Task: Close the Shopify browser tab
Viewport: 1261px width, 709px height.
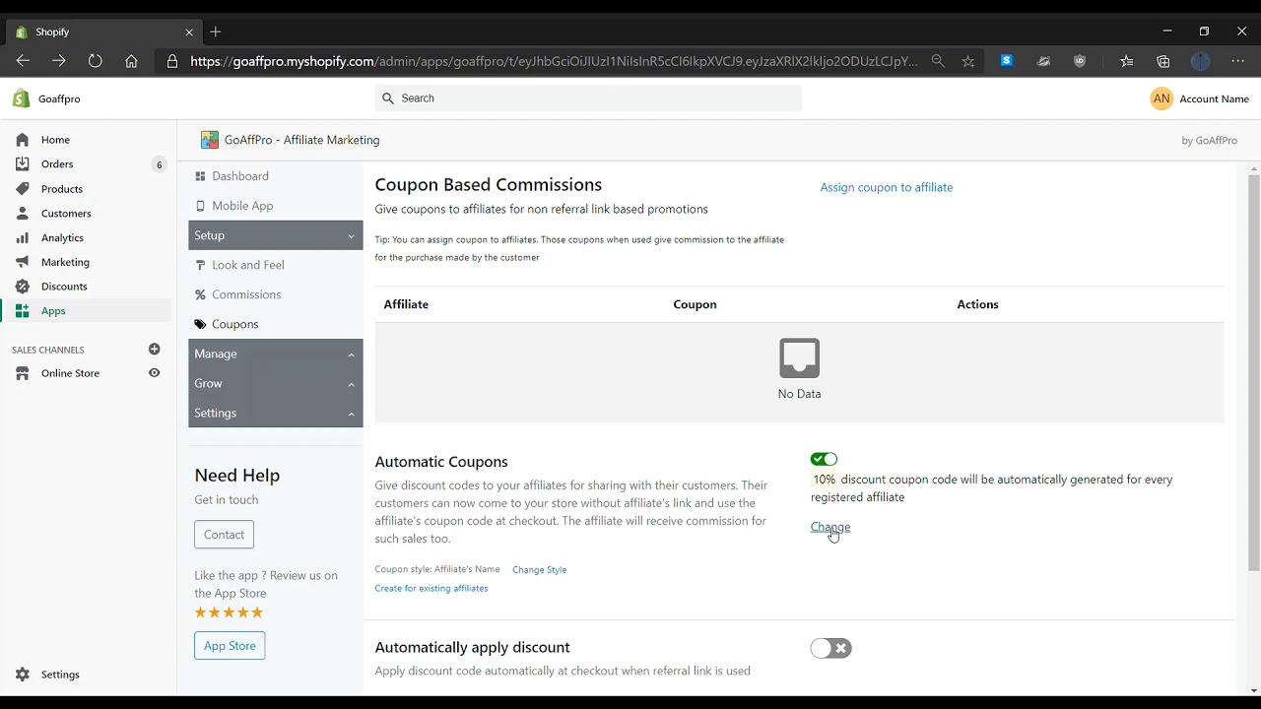Action: tap(190, 32)
